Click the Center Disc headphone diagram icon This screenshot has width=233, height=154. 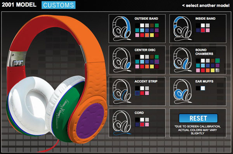pos(122,60)
